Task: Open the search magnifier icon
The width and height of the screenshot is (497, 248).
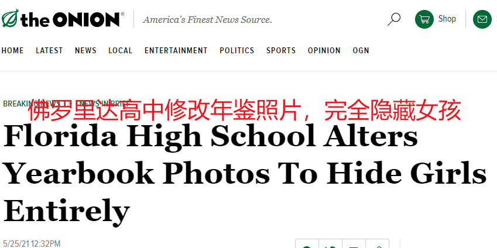Action: click(394, 19)
